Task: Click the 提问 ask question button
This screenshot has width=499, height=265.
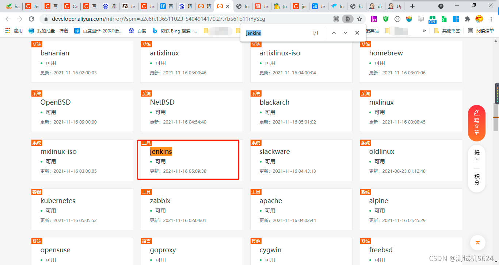Action: [477, 156]
